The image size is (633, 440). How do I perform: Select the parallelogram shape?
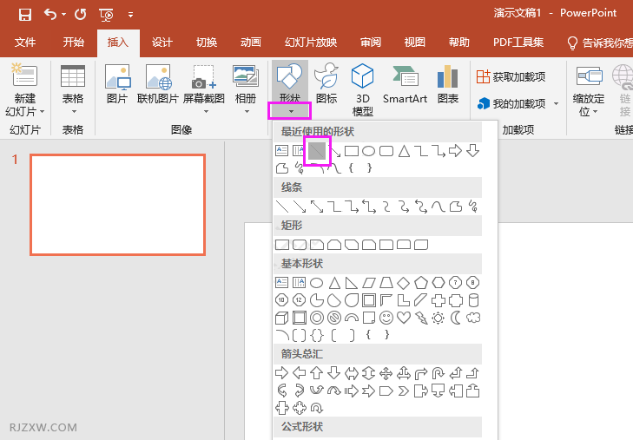[x=369, y=283]
